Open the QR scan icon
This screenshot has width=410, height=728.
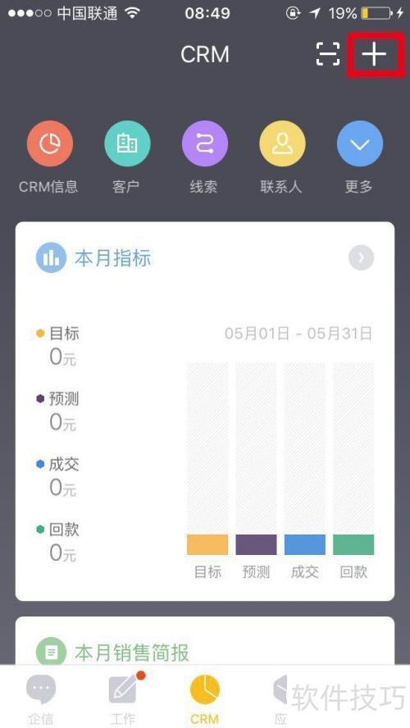pyautogui.click(x=328, y=54)
